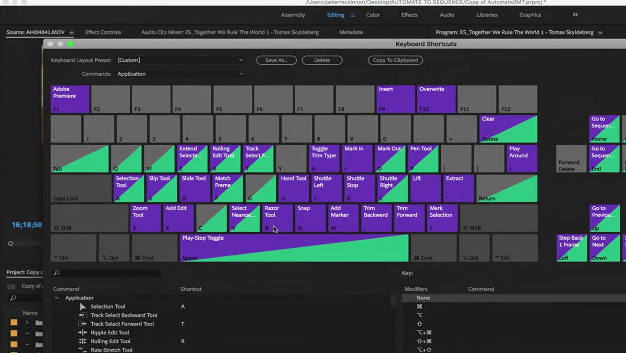Select the None modifier row
The image size is (626, 353).
(x=514, y=298)
